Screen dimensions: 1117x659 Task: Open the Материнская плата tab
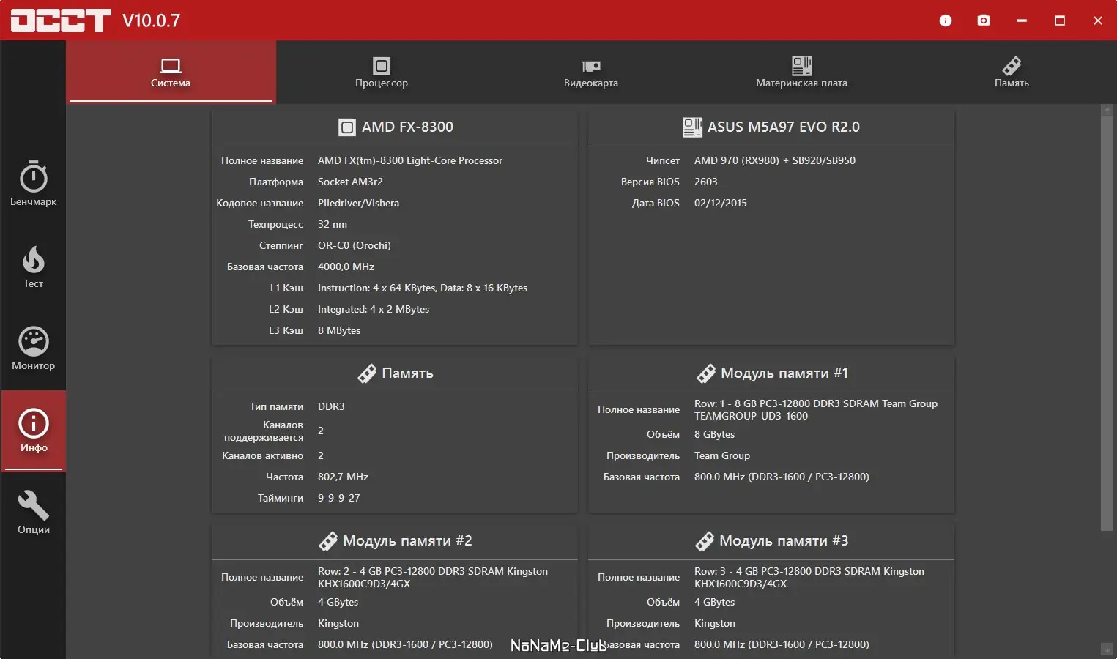click(x=801, y=72)
